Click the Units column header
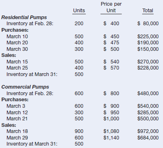 tap(79, 11)
